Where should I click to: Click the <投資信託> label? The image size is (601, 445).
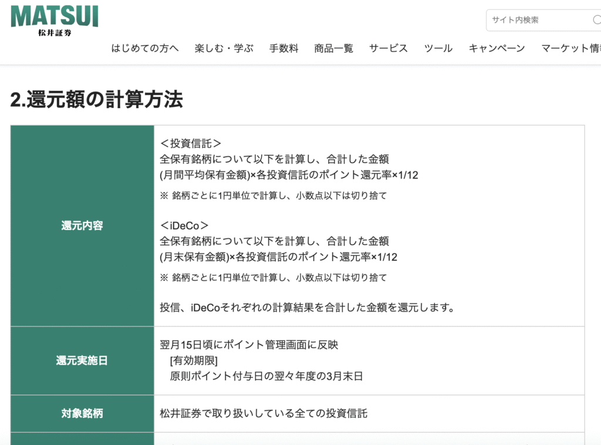pyautogui.click(x=191, y=143)
